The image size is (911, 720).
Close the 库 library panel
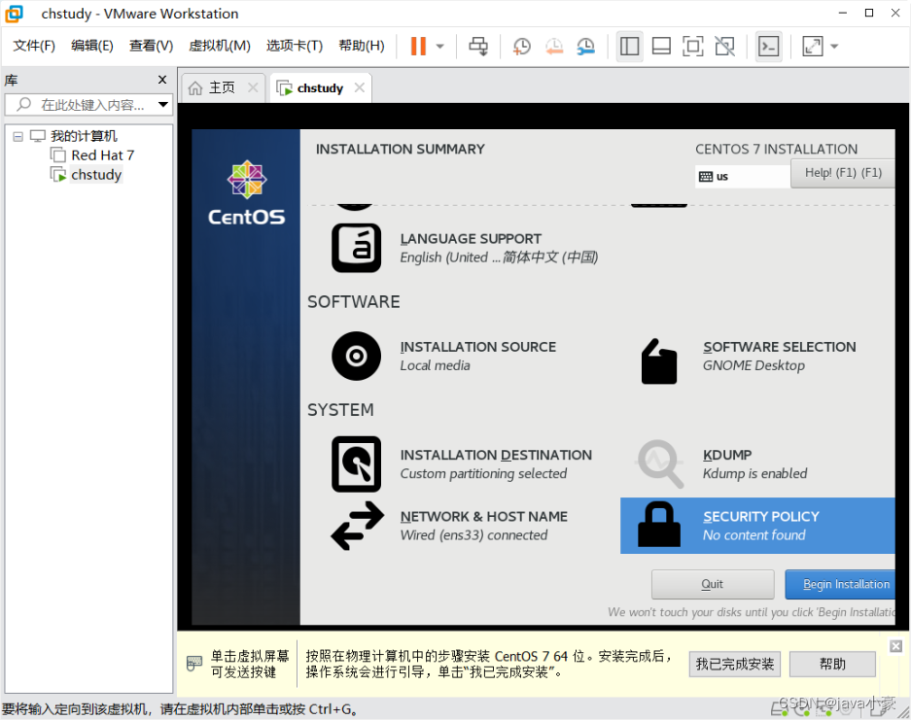162,80
